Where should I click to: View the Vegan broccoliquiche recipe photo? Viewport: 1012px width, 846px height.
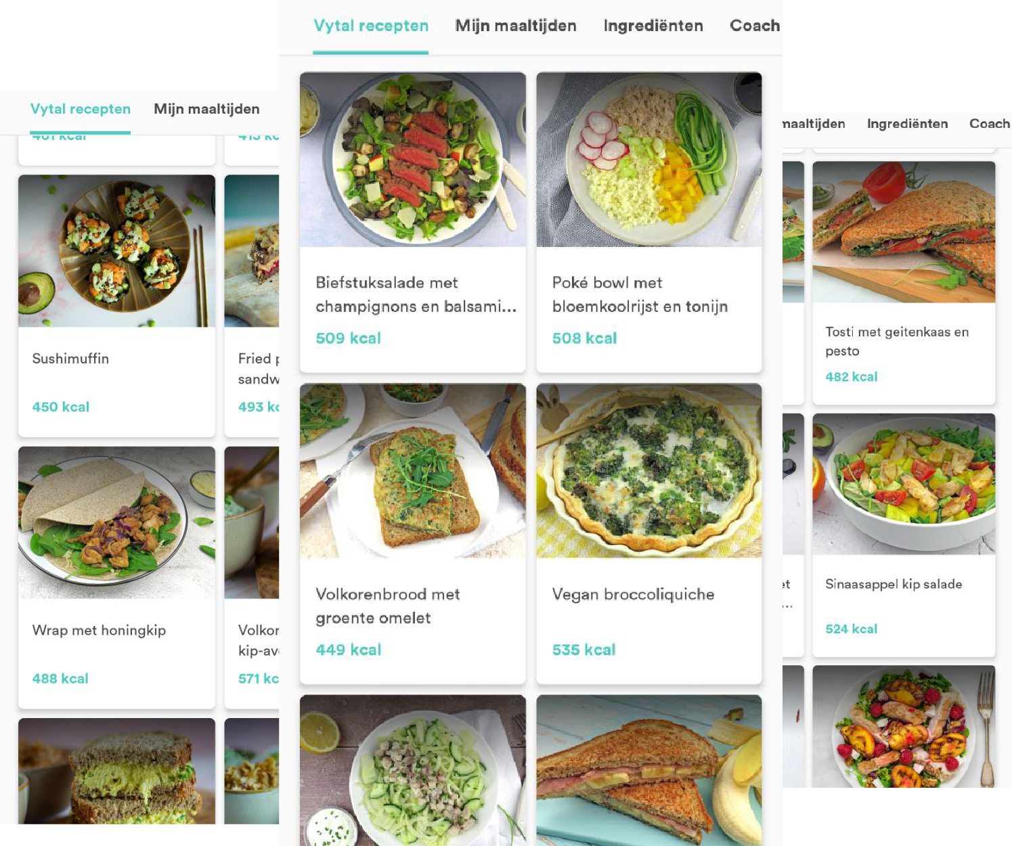pyautogui.click(x=648, y=471)
